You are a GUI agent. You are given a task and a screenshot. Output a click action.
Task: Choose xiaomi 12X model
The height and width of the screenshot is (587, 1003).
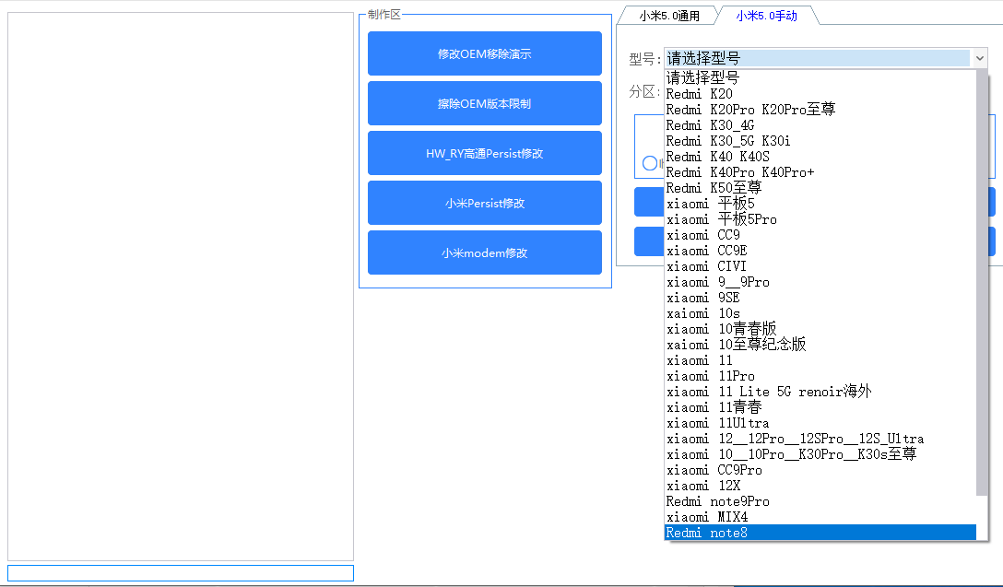point(820,486)
